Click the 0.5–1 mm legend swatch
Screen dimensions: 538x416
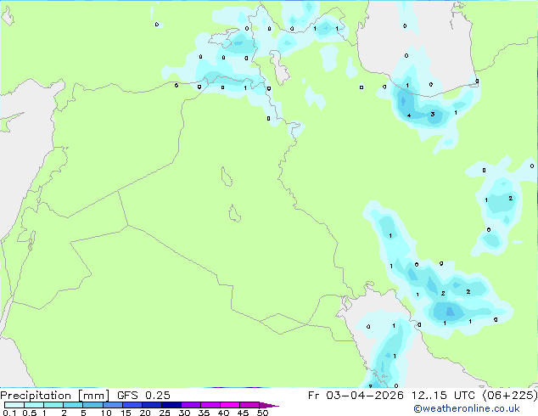coord(34,405)
